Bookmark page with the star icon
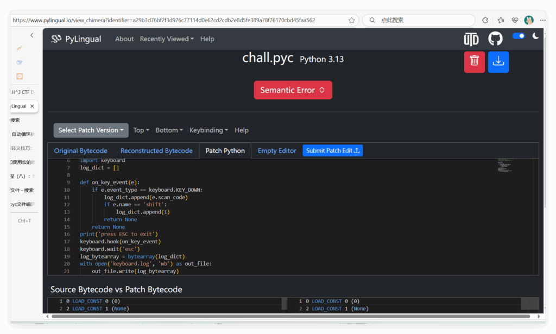This screenshot has height=334, width=556. point(351,20)
